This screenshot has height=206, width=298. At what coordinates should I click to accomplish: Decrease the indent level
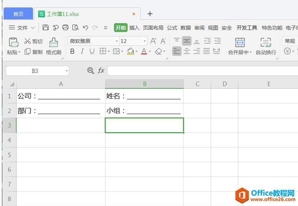[x=207, y=41]
